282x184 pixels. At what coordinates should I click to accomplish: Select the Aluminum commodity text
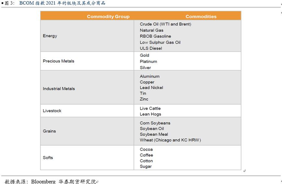[x=149, y=76]
